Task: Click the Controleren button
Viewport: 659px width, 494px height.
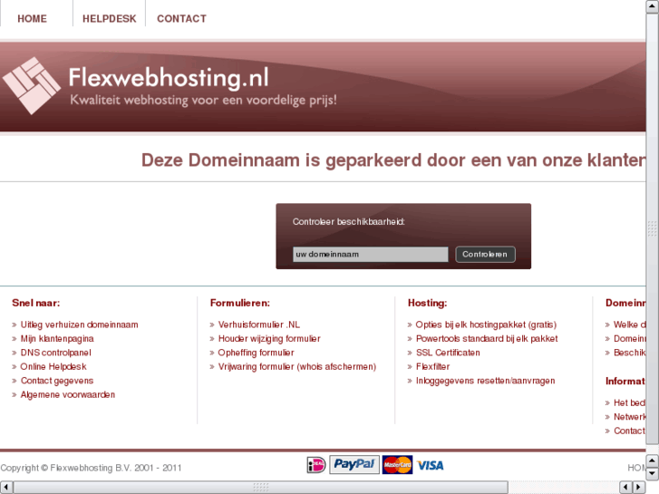Action: [x=485, y=255]
